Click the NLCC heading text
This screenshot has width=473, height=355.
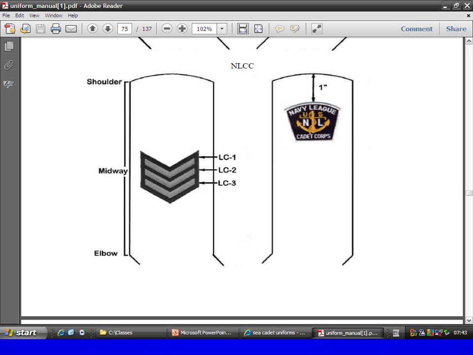tap(242, 66)
